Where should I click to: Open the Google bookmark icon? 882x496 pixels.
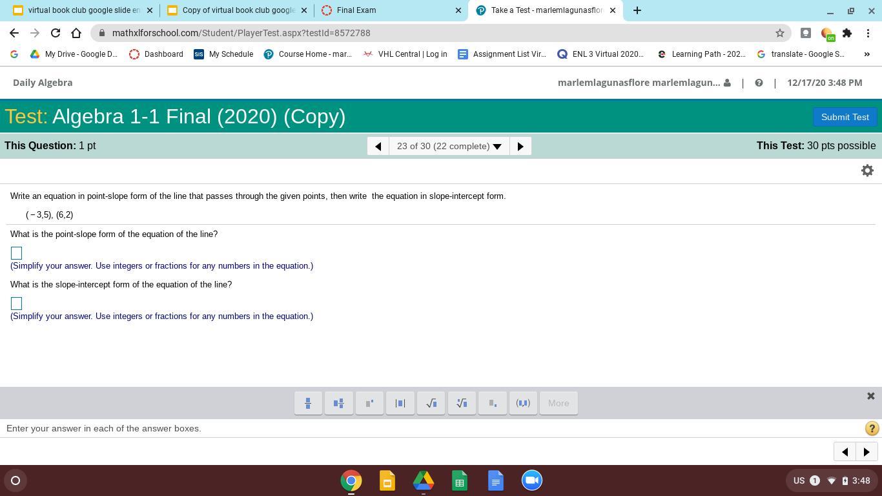(x=14, y=54)
